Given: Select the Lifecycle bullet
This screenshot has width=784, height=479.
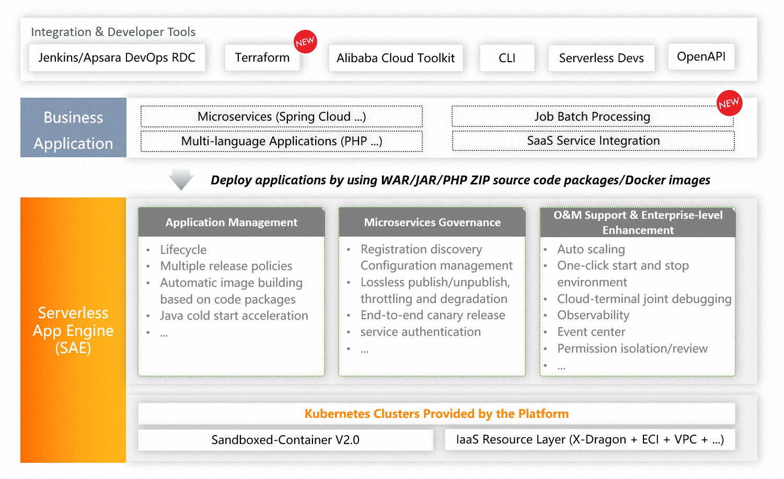Looking at the screenshot, I should pos(183,250).
